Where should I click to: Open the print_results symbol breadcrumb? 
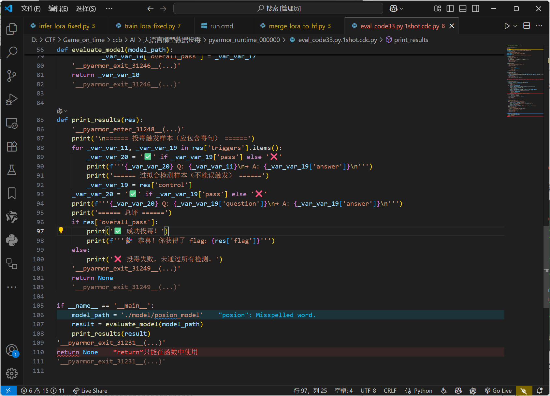(x=407, y=40)
